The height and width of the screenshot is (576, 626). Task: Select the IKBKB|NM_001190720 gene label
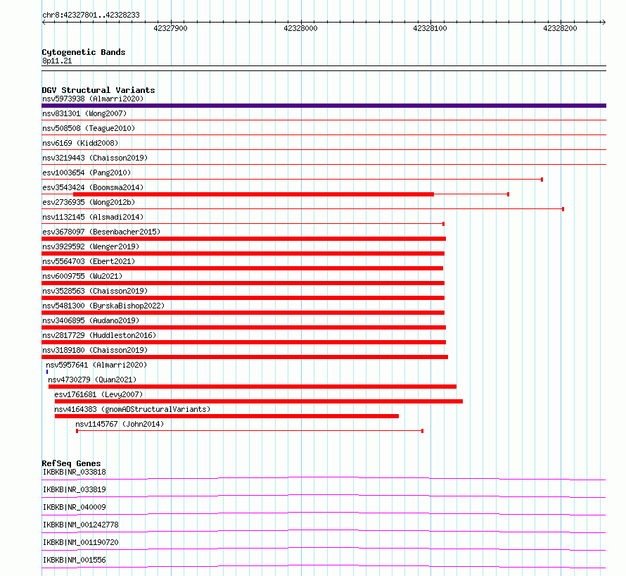tap(81, 542)
